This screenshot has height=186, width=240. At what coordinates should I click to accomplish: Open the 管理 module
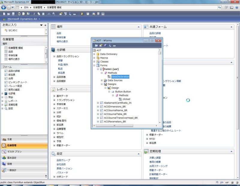click(x=24, y=164)
